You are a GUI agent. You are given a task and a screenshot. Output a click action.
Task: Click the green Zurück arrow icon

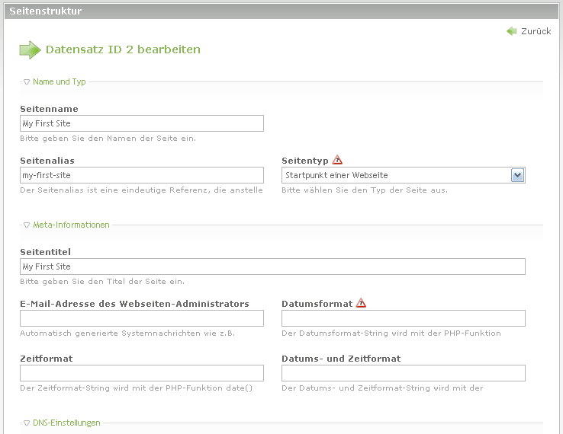[x=511, y=31]
